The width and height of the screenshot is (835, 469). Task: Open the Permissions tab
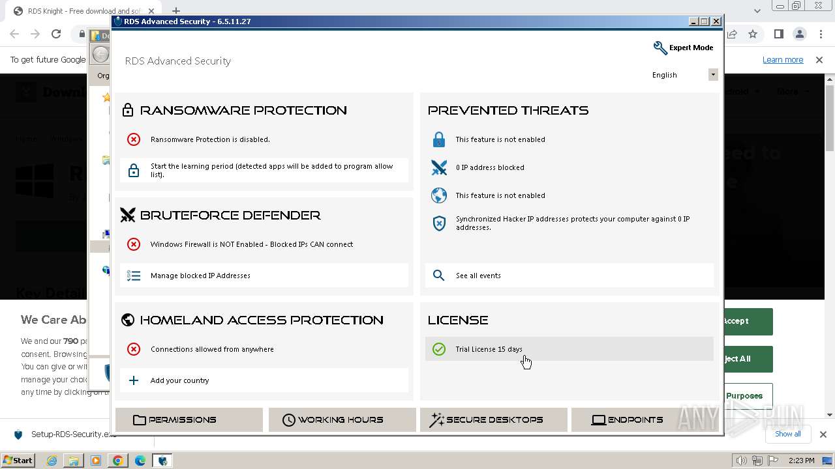pos(189,420)
